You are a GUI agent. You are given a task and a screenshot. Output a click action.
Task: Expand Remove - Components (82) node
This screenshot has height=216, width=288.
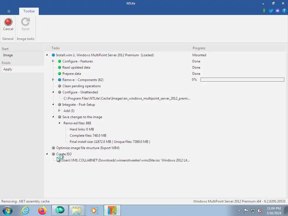(53, 80)
